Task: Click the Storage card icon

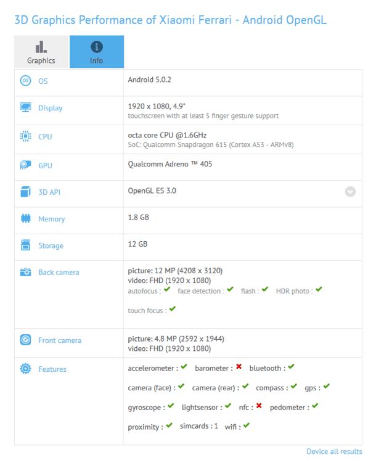Action: point(25,245)
